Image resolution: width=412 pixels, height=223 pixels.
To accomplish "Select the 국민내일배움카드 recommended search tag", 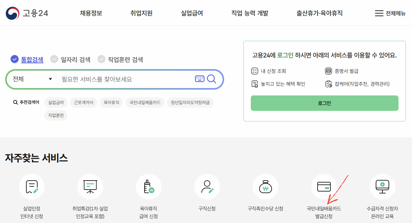I will click(145, 103).
